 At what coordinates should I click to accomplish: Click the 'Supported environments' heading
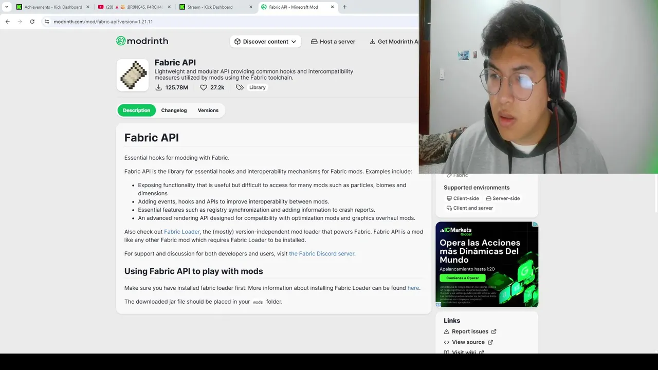[x=477, y=188]
